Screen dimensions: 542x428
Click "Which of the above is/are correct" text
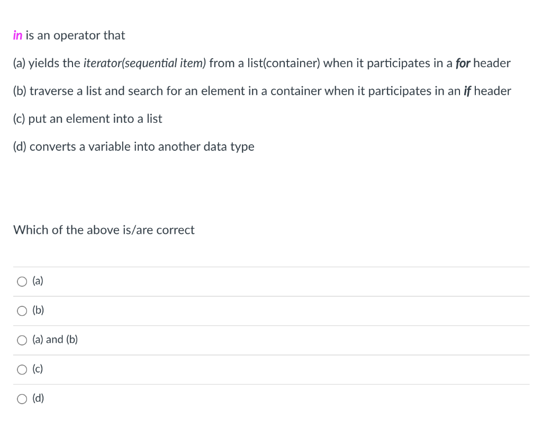point(104,230)
